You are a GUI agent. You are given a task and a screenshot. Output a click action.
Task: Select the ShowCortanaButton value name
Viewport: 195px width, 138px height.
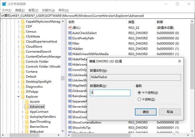pos(87,122)
